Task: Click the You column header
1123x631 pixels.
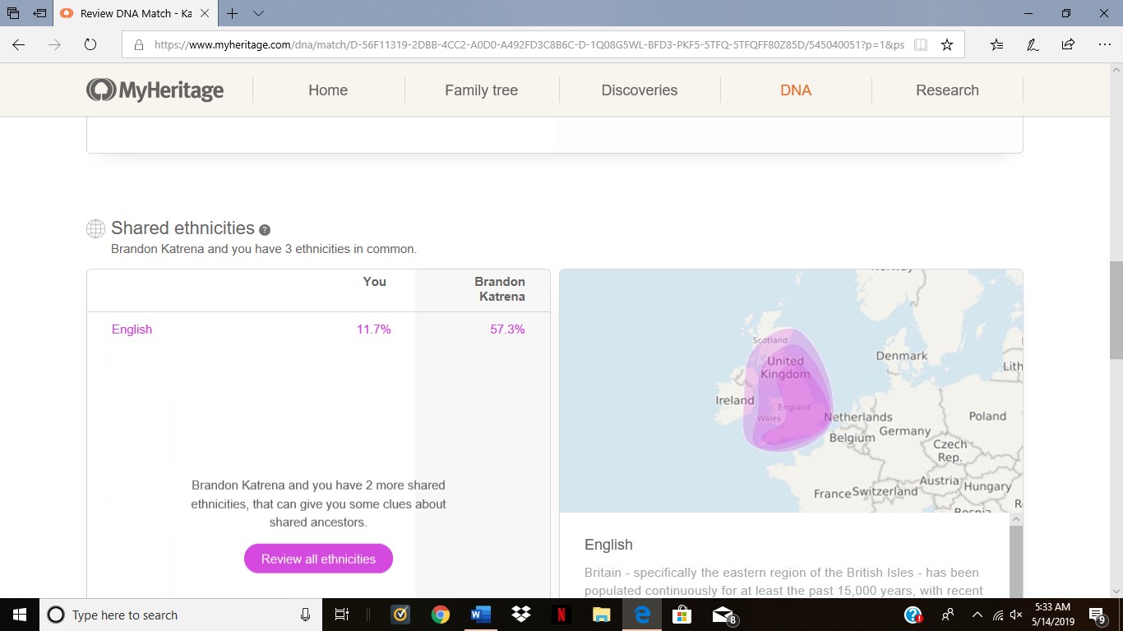Action: tap(375, 282)
